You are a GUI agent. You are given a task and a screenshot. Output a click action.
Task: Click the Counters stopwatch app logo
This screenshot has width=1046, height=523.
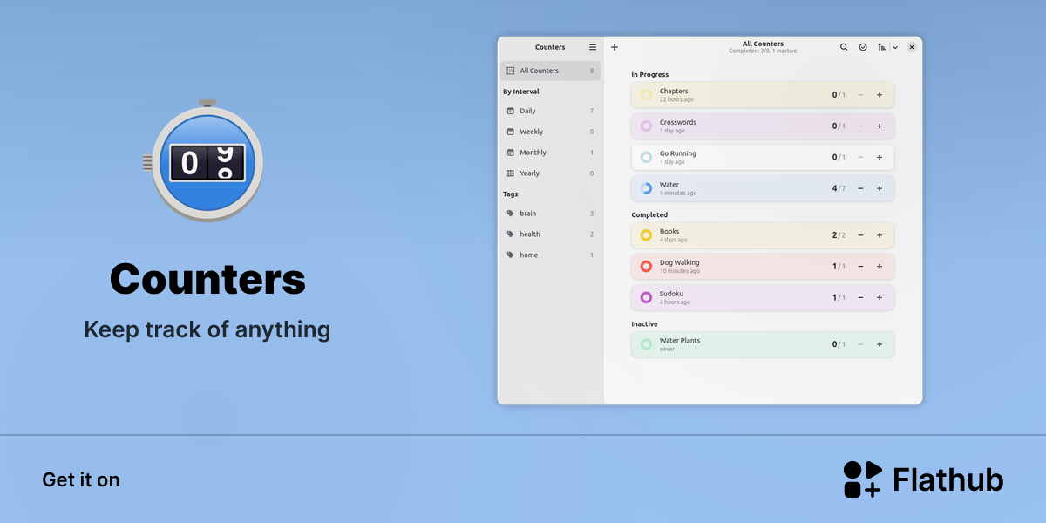click(x=203, y=160)
